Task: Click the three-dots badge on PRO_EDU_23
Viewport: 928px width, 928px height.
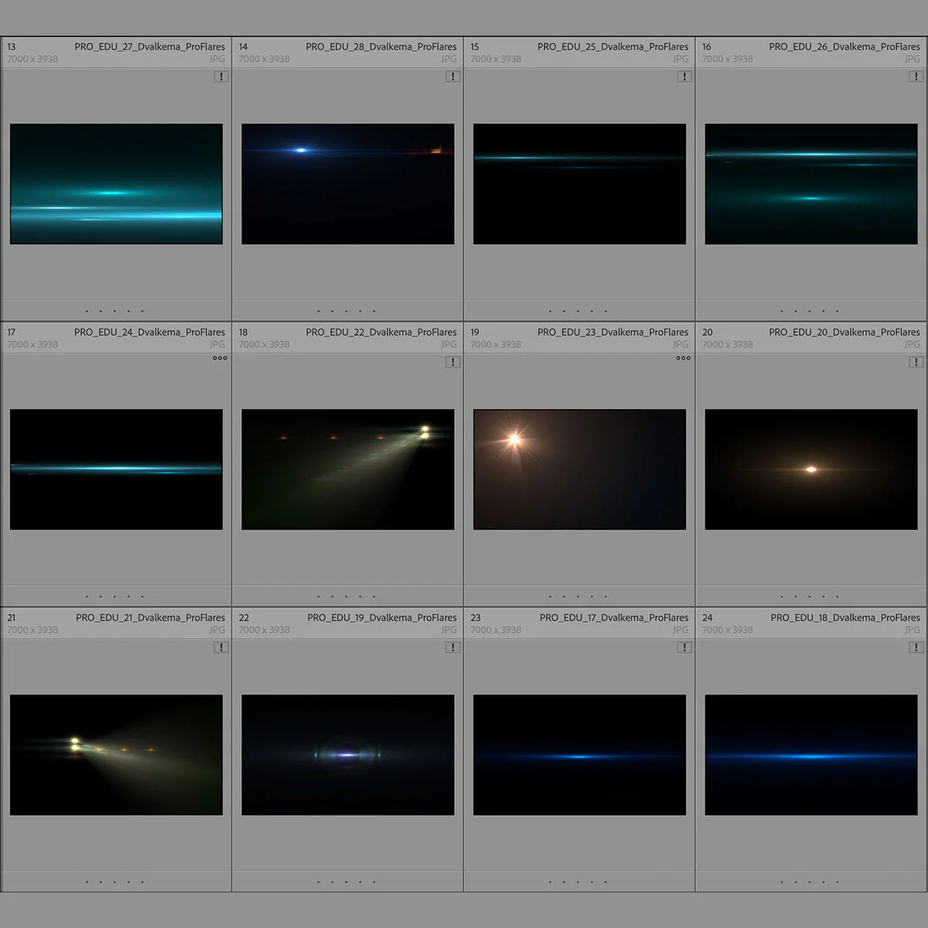Action: click(x=684, y=358)
